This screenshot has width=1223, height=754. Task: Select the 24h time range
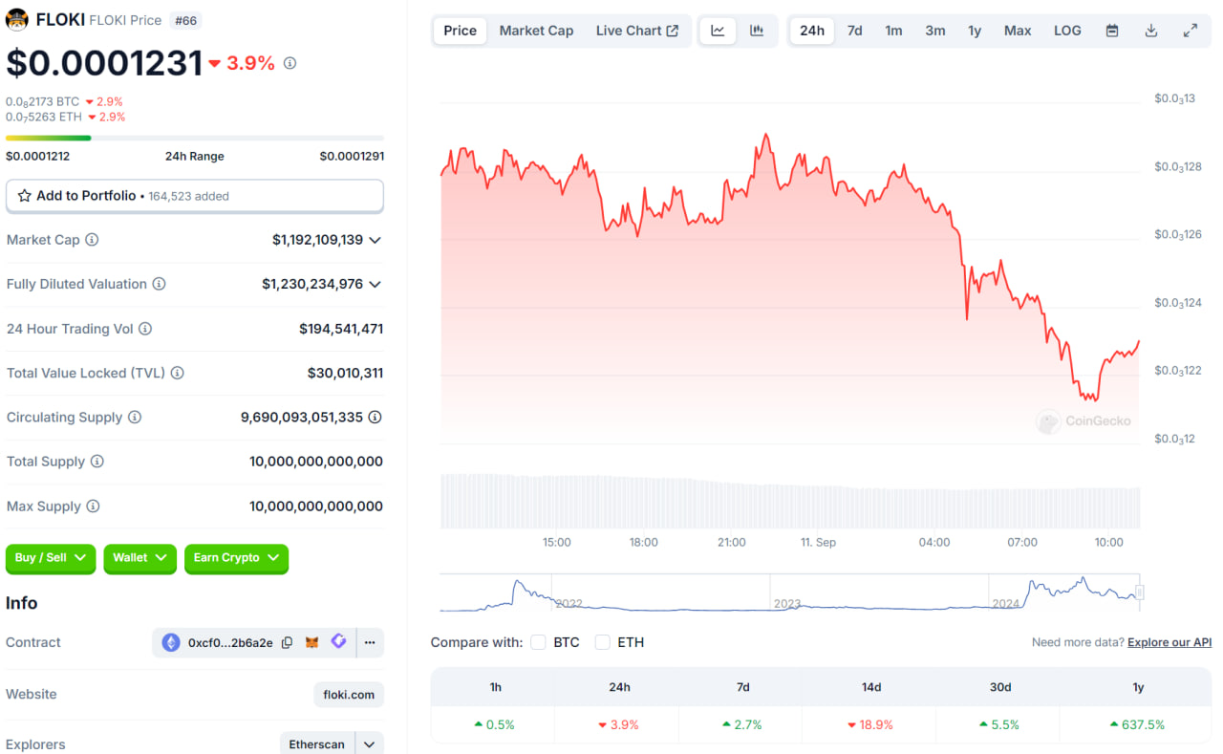812,31
